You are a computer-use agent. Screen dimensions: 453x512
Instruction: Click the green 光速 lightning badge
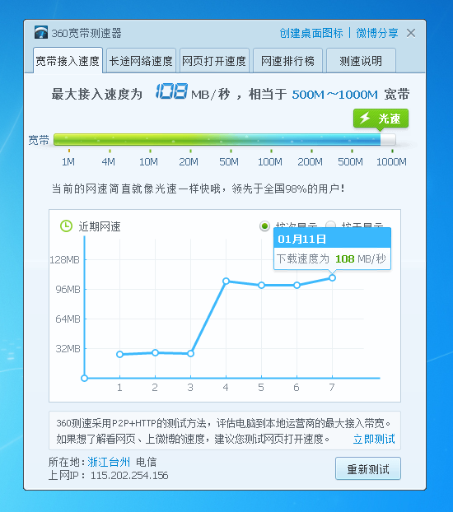381,119
